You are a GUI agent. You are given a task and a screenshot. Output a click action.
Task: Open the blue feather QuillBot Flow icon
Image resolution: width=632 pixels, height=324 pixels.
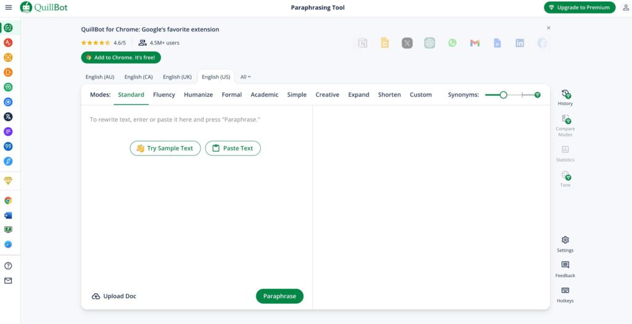pos(8,161)
